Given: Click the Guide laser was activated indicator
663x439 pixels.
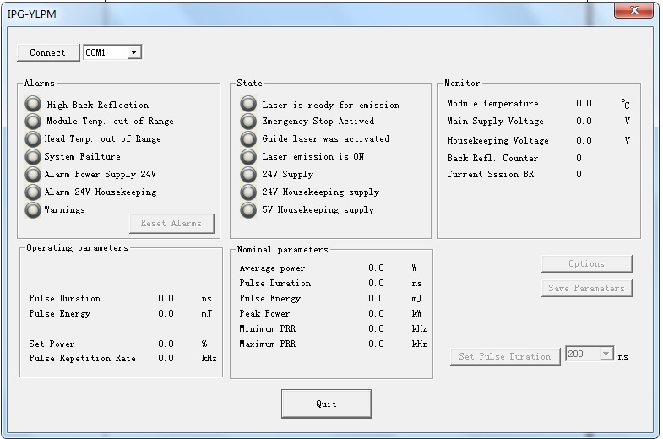Looking at the screenshot, I should point(248,139).
